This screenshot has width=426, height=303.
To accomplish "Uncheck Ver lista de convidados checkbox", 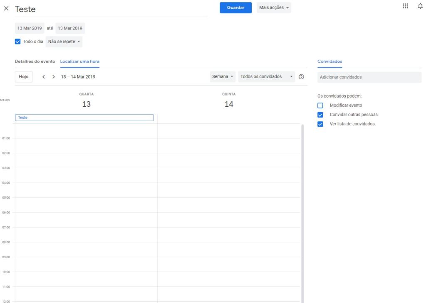I will 320,124.
